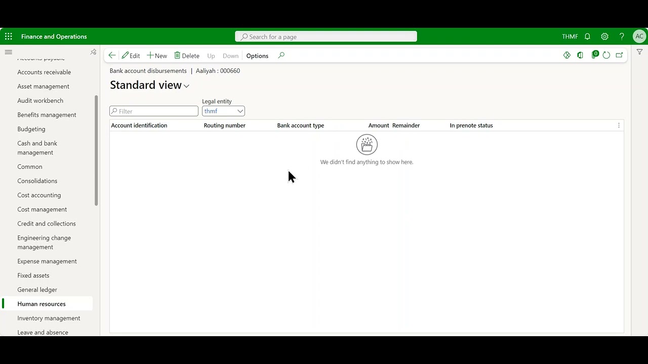Open Accounts receivable module
The image size is (648, 364).
(x=44, y=72)
